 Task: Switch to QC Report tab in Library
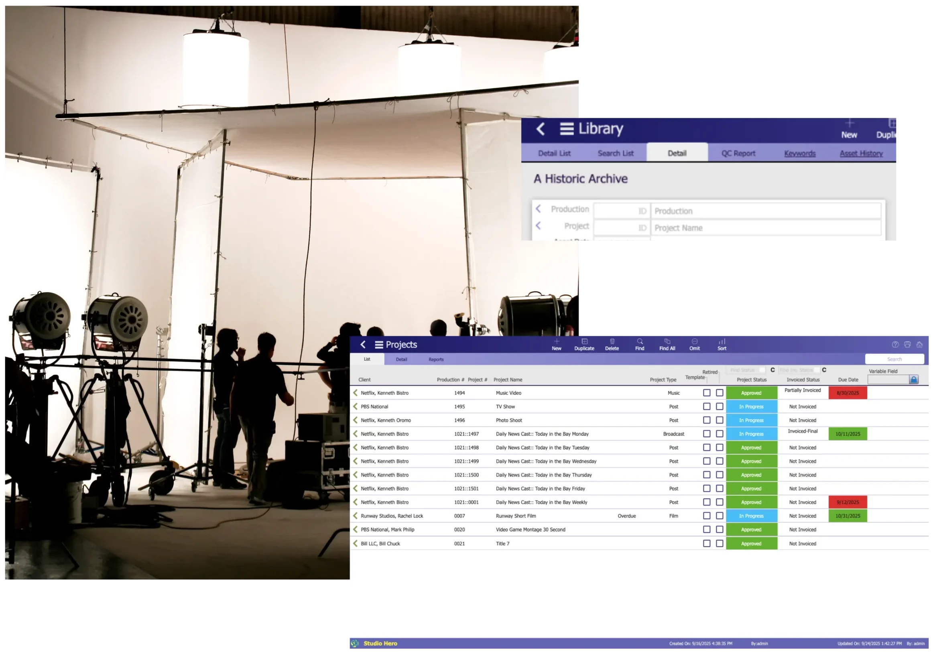tap(738, 154)
